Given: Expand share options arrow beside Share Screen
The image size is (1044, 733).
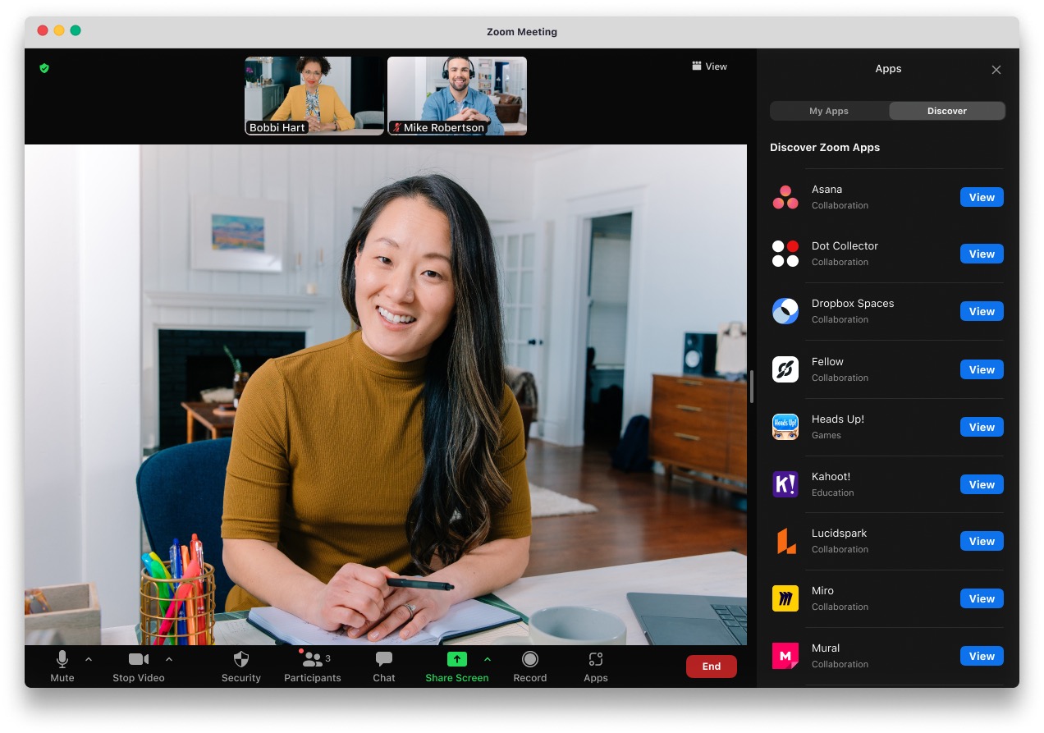Looking at the screenshot, I should tap(488, 659).
